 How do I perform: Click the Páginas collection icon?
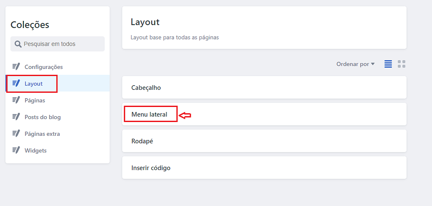16,100
